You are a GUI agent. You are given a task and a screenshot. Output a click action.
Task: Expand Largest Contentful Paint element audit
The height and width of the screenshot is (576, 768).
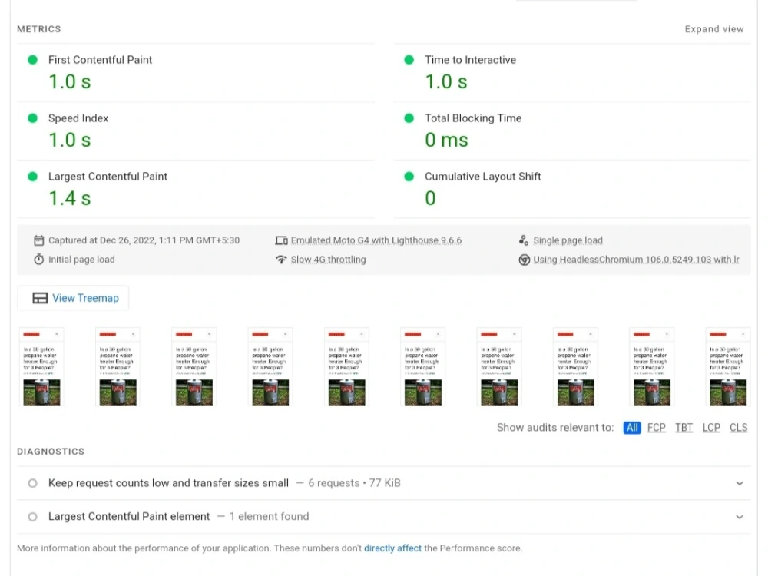point(383,517)
